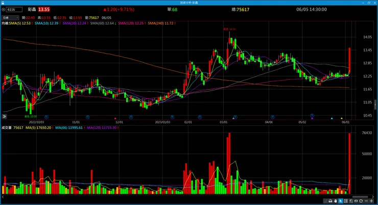The width and height of the screenshot is (378, 205).
Task: Click the latest red candlestick at 06/05
Action: [349, 60]
